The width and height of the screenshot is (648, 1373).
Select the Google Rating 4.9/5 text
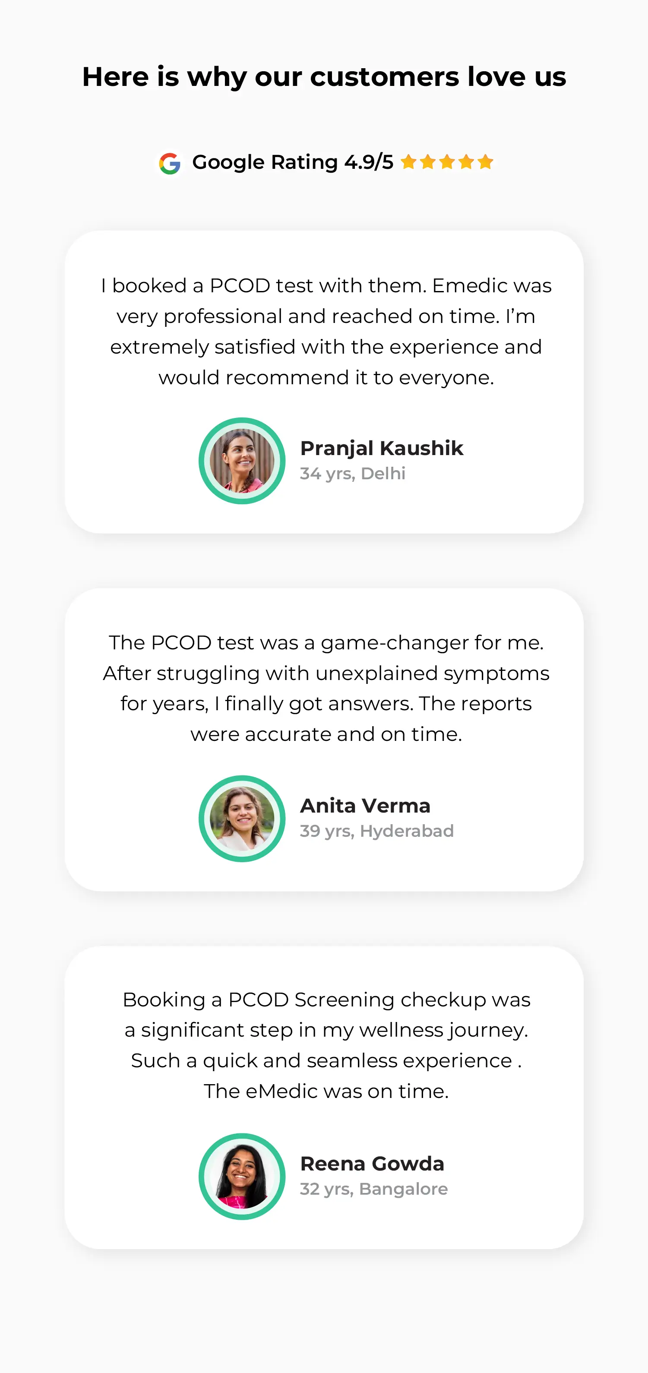293,162
